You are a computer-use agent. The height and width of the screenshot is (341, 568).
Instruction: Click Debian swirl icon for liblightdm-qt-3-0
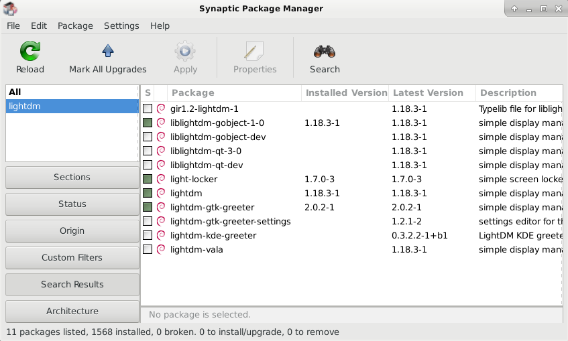click(x=161, y=151)
